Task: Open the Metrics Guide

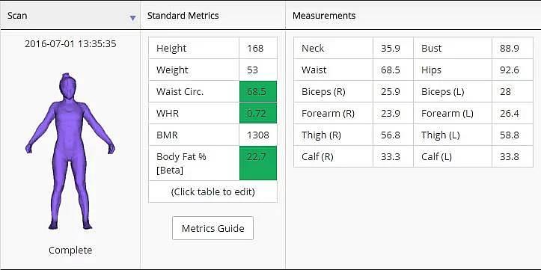Action: click(x=213, y=228)
